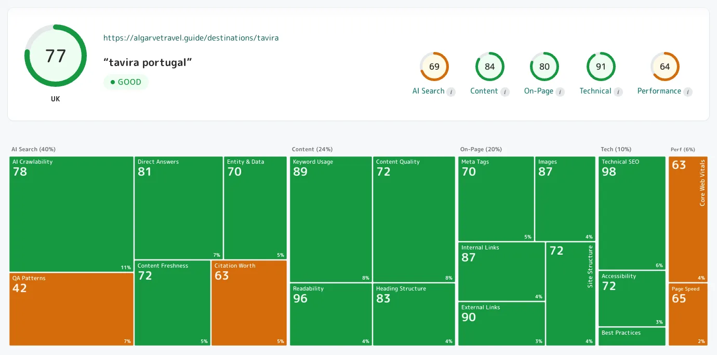Click the Performance 64 score ring
This screenshot has width=717, height=355.
(665, 67)
